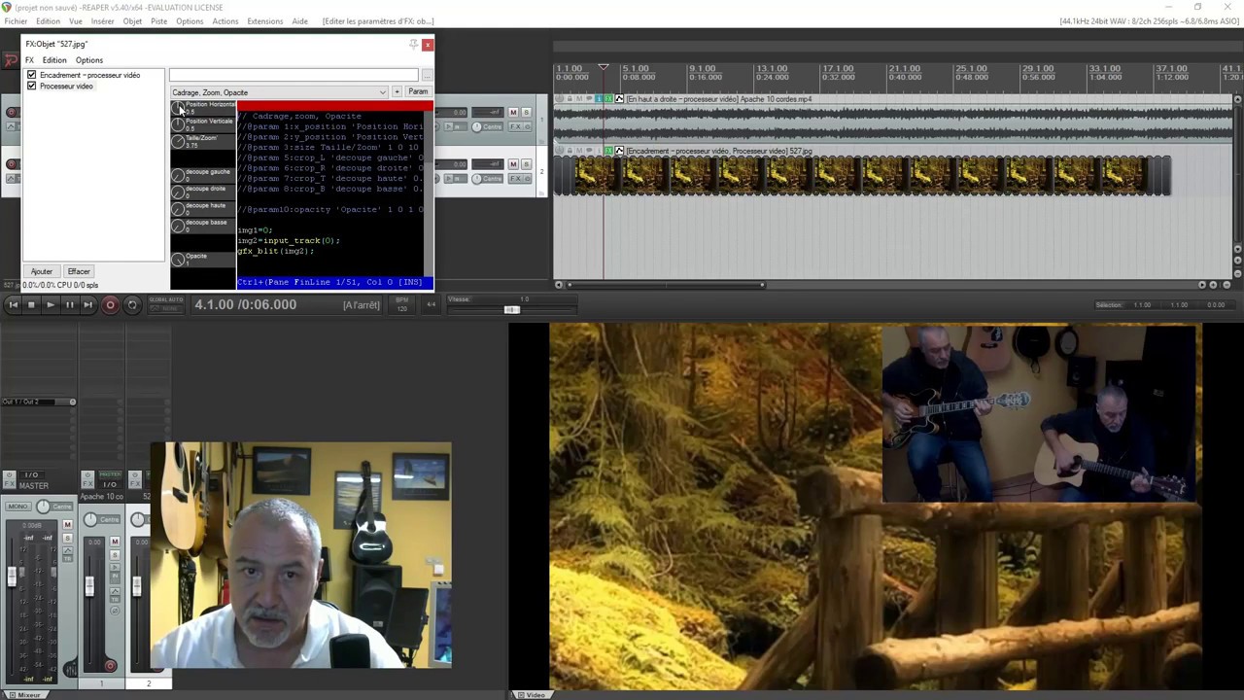The width and height of the screenshot is (1244, 700).
Task: Click the Global Auto override button
Action: click(x=166, y=304)
